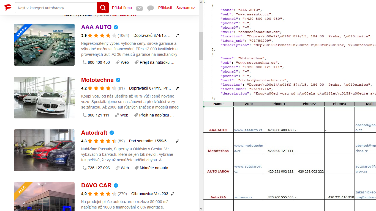Click phone icon beside 800 121 111
This screenshot has width=376, height=211.
[85, 115]
